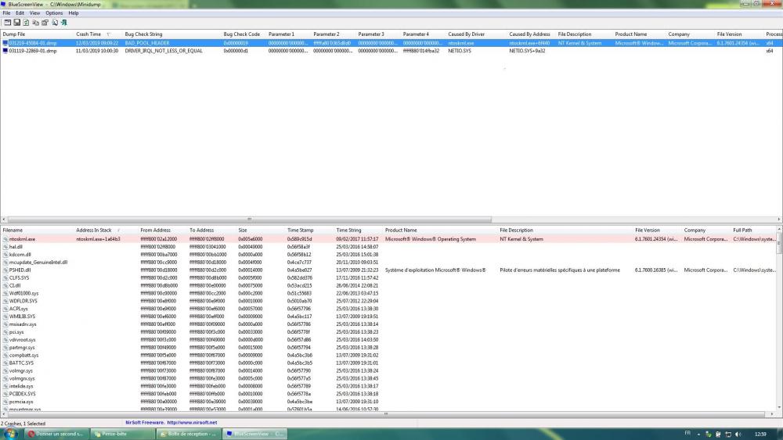Open the Options menu
This screenshot has width=783, height=440.
[54, 13]
